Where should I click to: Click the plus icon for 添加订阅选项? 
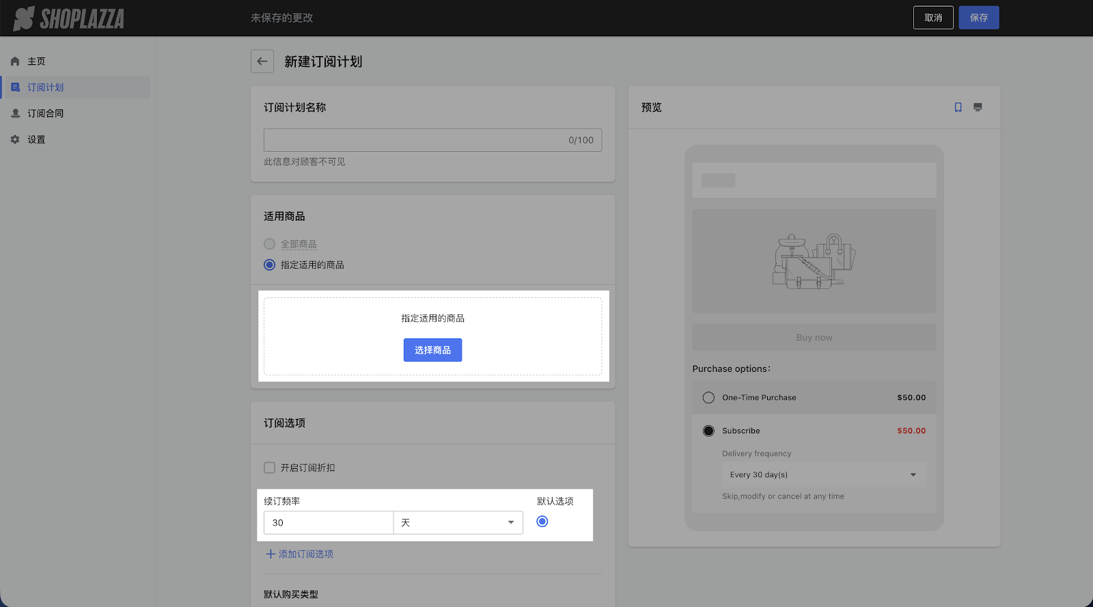271,554
